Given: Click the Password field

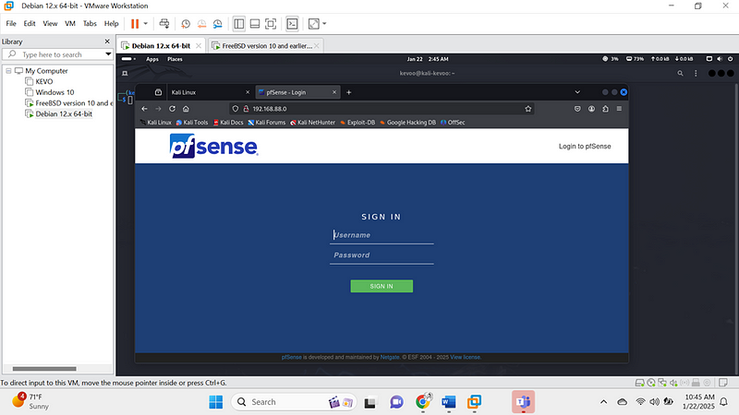Looking at the screenshot, I should pos(382,255).
